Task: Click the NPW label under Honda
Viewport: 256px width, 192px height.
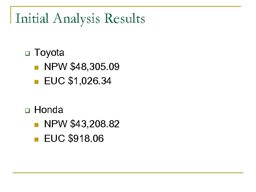Action: pyautogui.click(x=56, y=124)
